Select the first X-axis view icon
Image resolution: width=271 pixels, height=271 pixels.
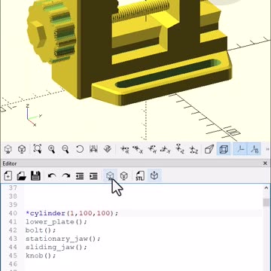click(125, 150)
